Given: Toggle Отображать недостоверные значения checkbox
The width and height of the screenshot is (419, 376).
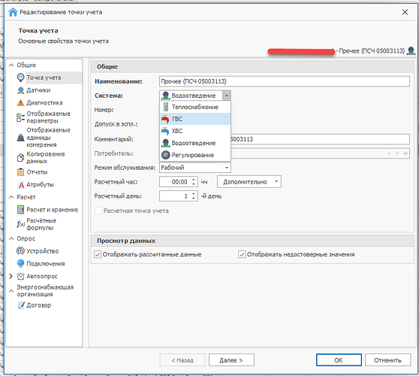Looking at the screenshot, I should coord(242,254).
